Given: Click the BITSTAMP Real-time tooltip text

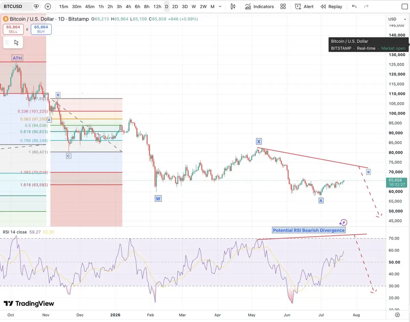Looking at the screenshot, I should coord(353,48).
